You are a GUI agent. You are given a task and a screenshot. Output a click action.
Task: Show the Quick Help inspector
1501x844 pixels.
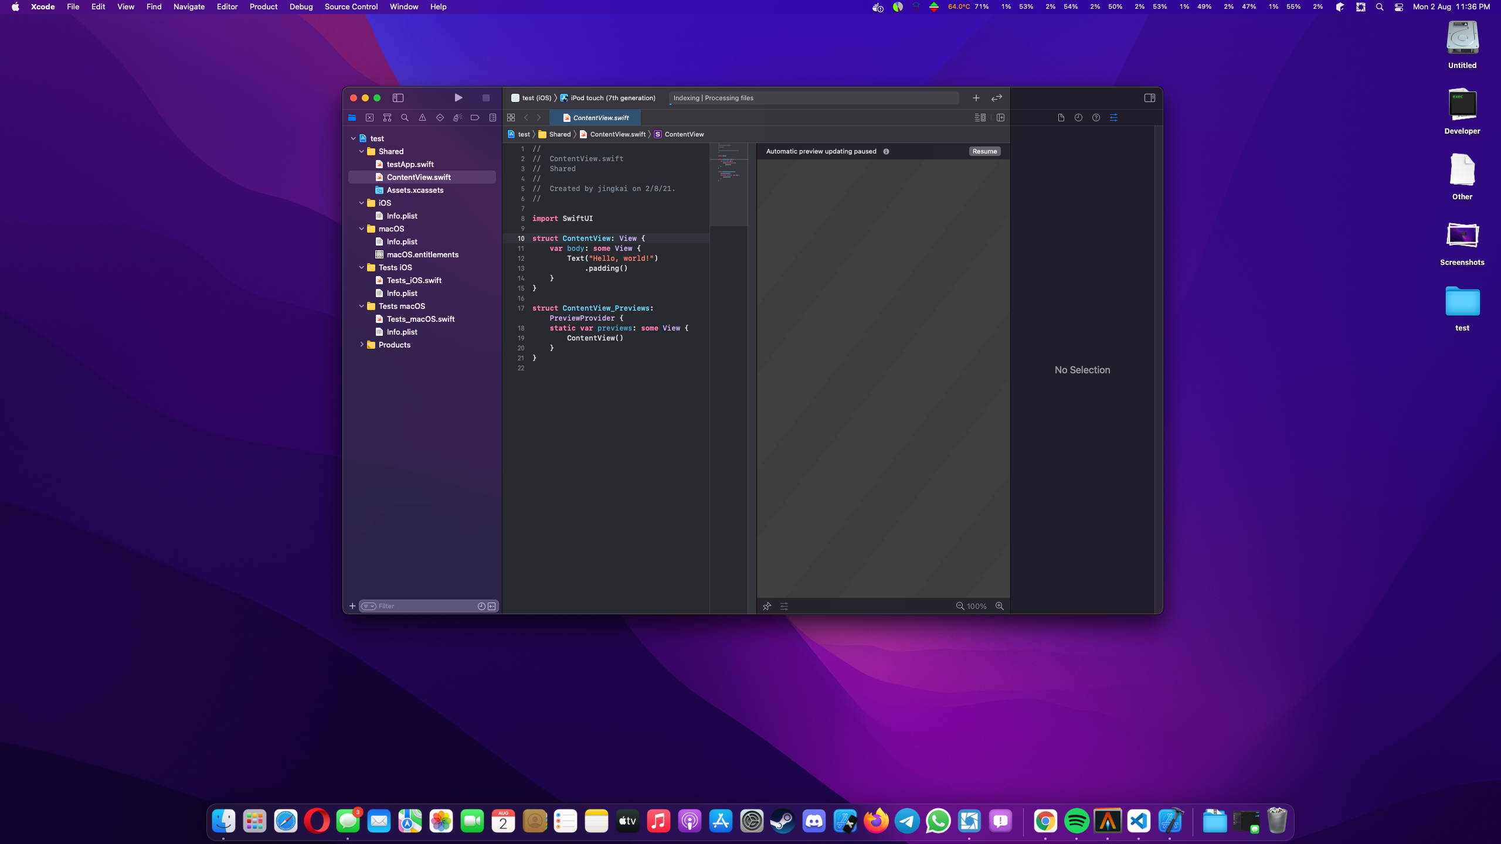click(1096, 118)
